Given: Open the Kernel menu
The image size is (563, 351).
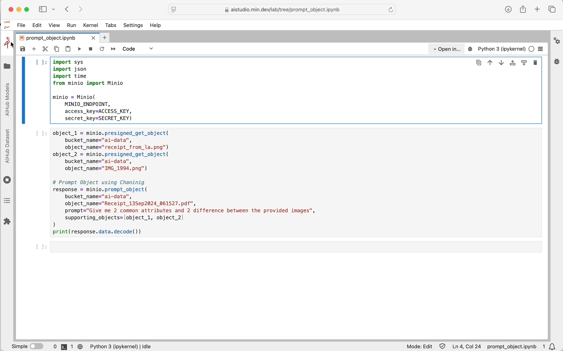Looking at the screenshot, I should (x=91, y=25).
